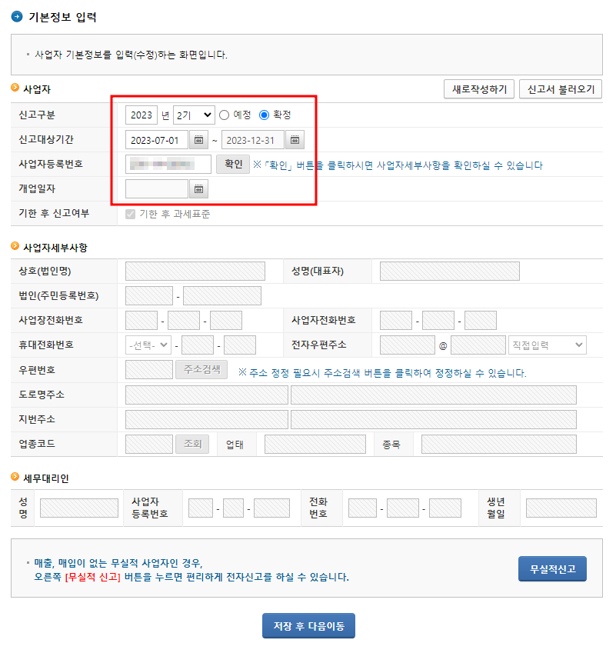Click the 새로작성하기 button
Viewport: 616px width, 653px height.
(x=478, y=88)
